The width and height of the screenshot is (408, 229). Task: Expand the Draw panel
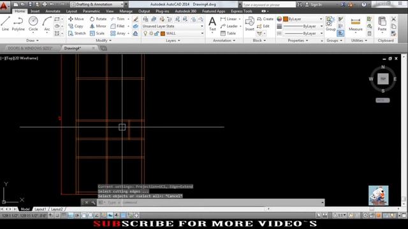pyautogui.click(x=33, y=41)
